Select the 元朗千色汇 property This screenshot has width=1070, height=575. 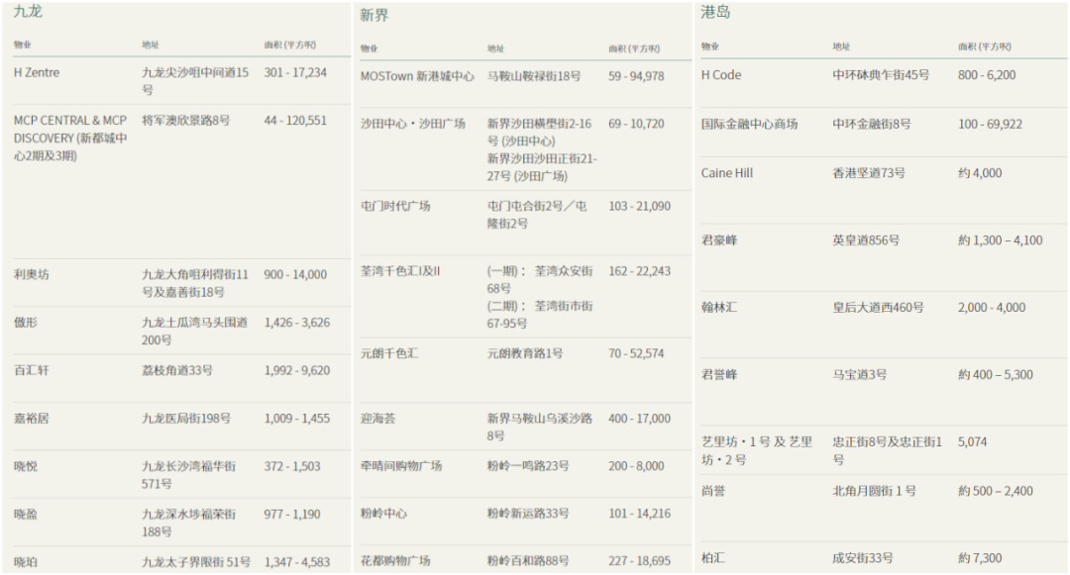389,353
